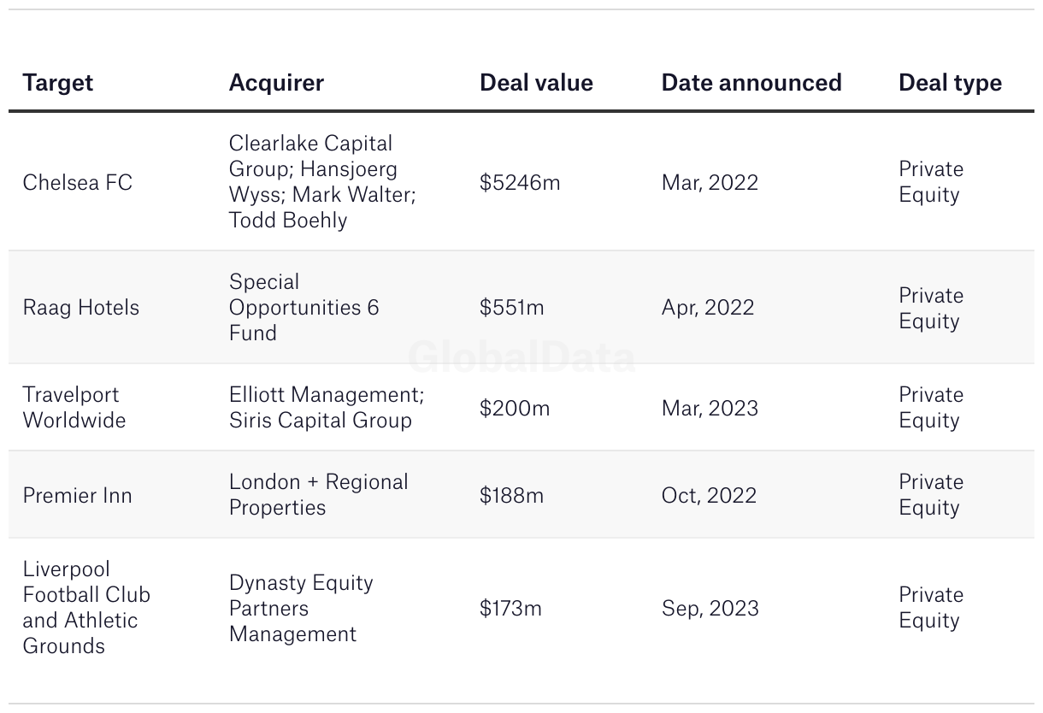Click the Oct, 2022 announcement date
The width and height of the screenshot is (1043, 713).
point(709,495)
